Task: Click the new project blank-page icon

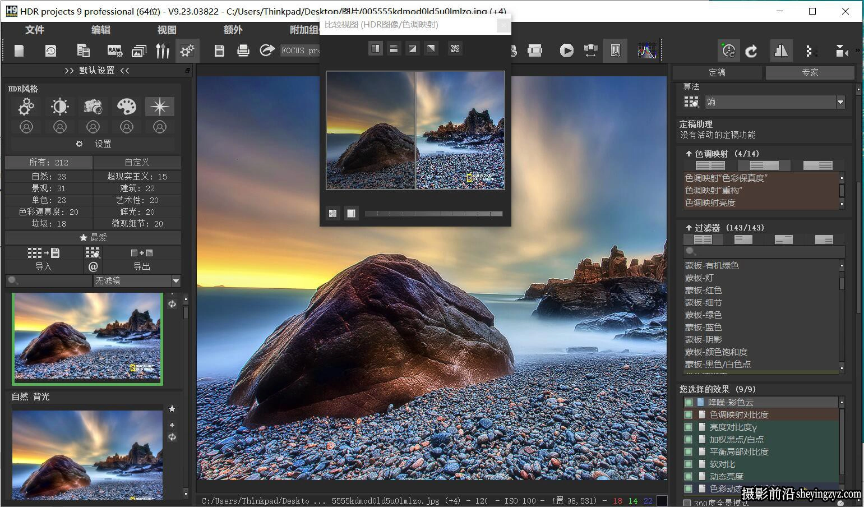Action: pos(19,51)
